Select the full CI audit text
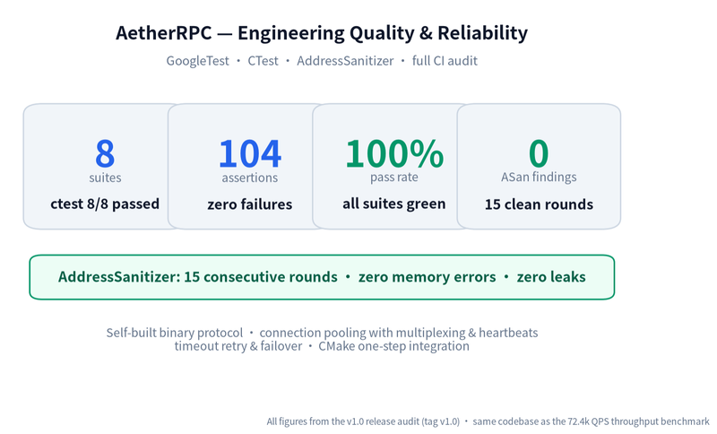The height and width of the screenshot is (434, 717). coord(445,61)
